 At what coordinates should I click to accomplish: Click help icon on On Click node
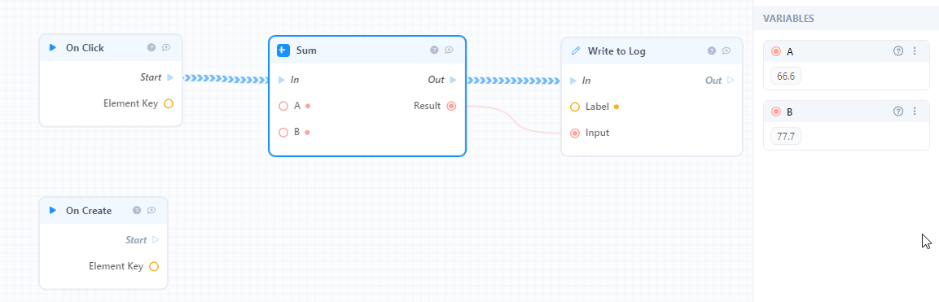click(x=151, y=47)
